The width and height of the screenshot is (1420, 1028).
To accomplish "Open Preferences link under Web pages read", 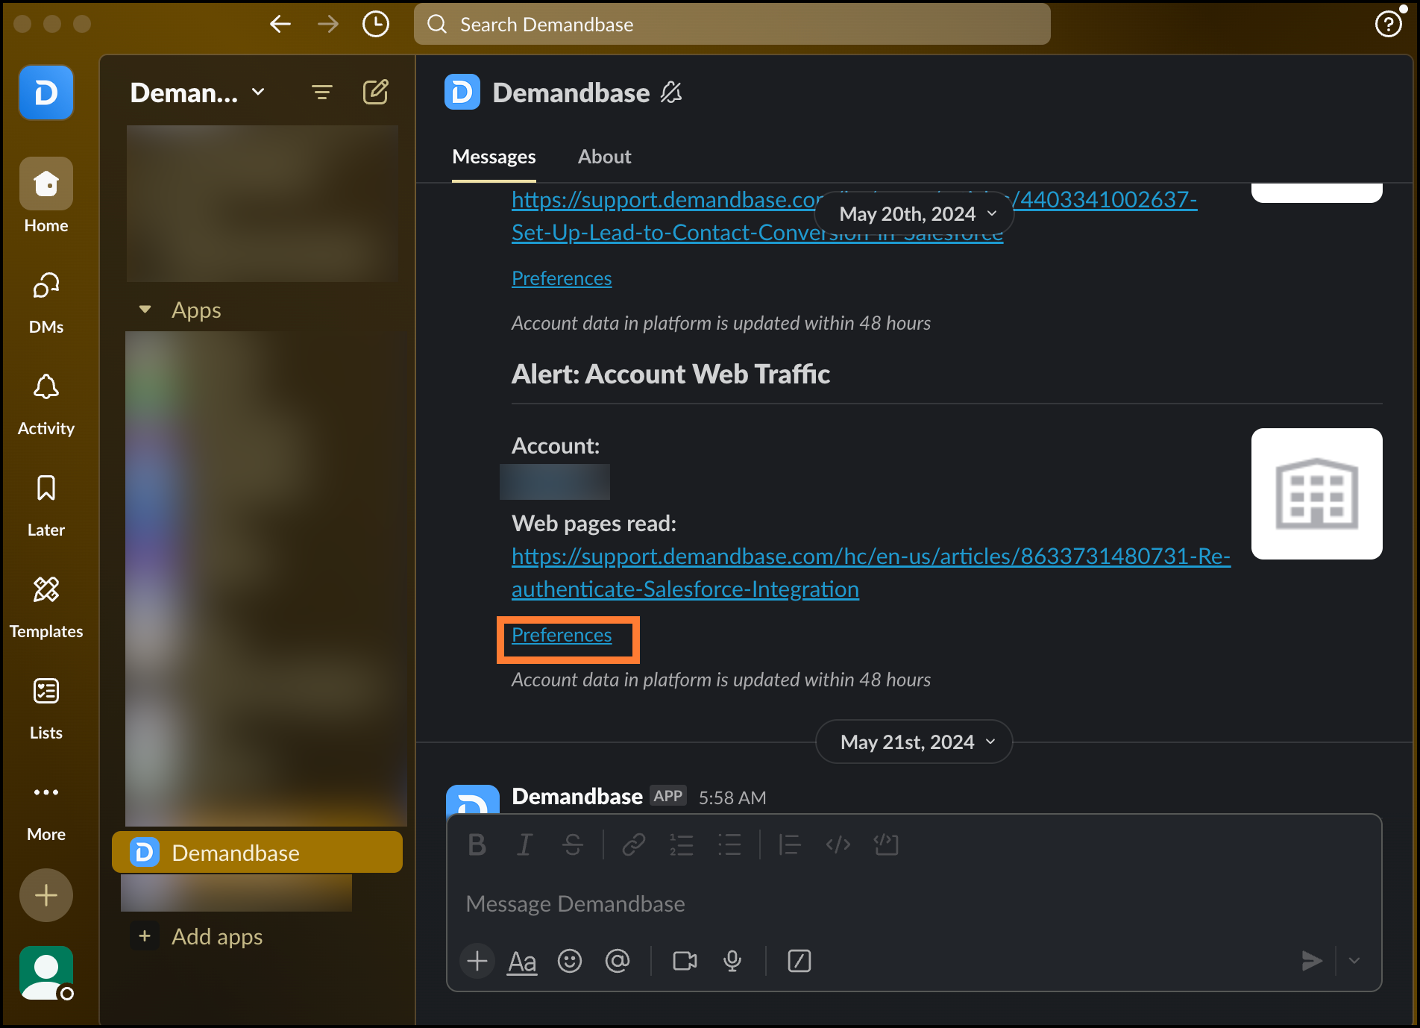I will [562, 635].
